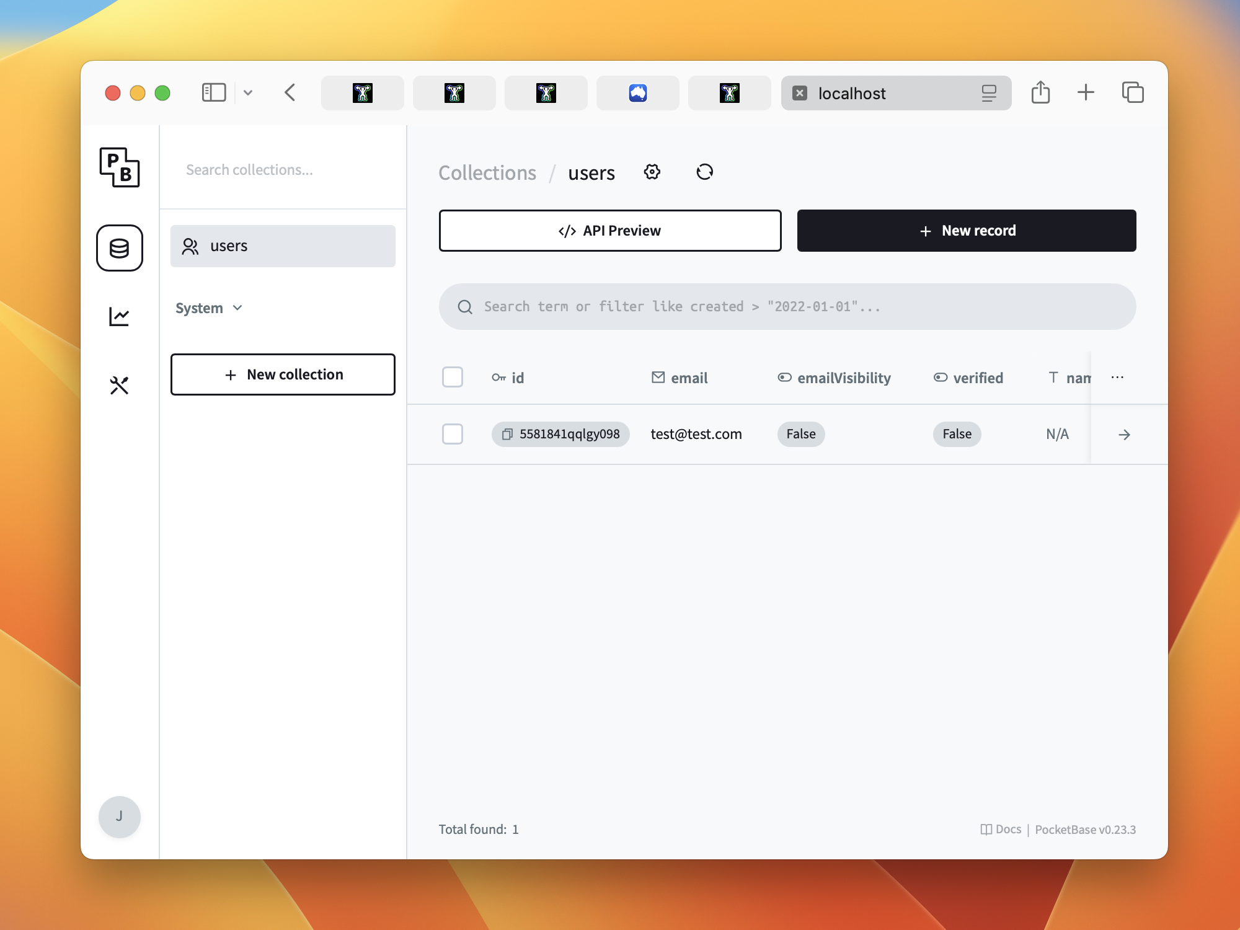Click the J user avatar

point(120,817)
